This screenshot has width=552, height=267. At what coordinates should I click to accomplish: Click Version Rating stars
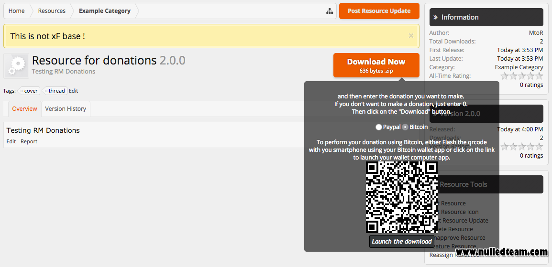tap(522, 147)
